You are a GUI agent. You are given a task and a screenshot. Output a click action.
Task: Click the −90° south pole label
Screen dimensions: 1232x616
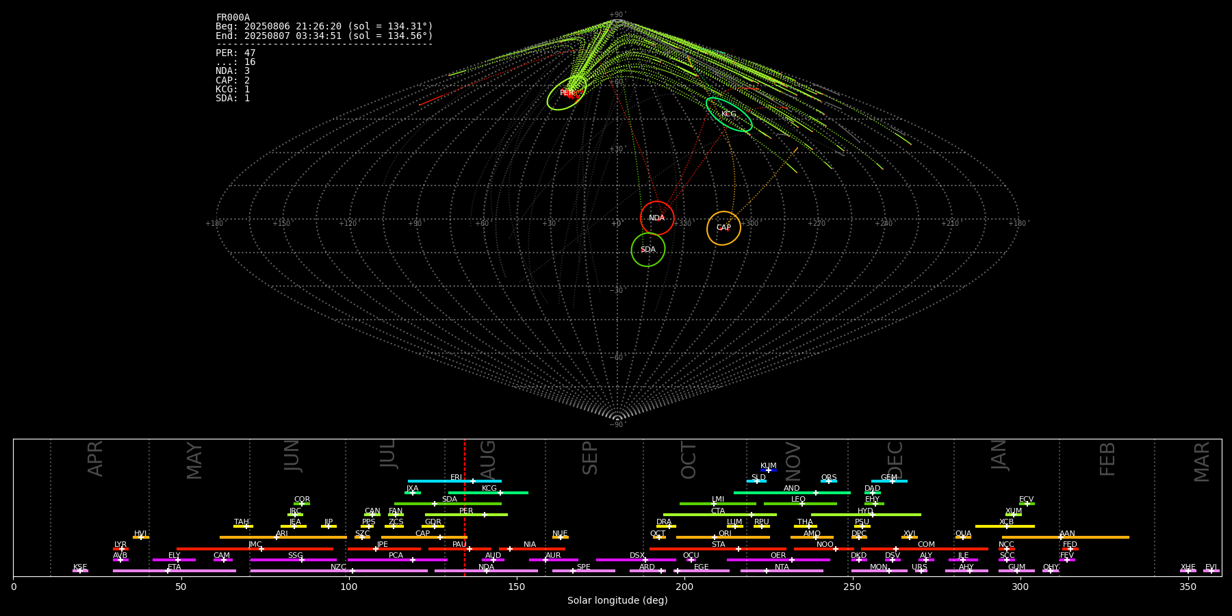(x=617, y=425)
